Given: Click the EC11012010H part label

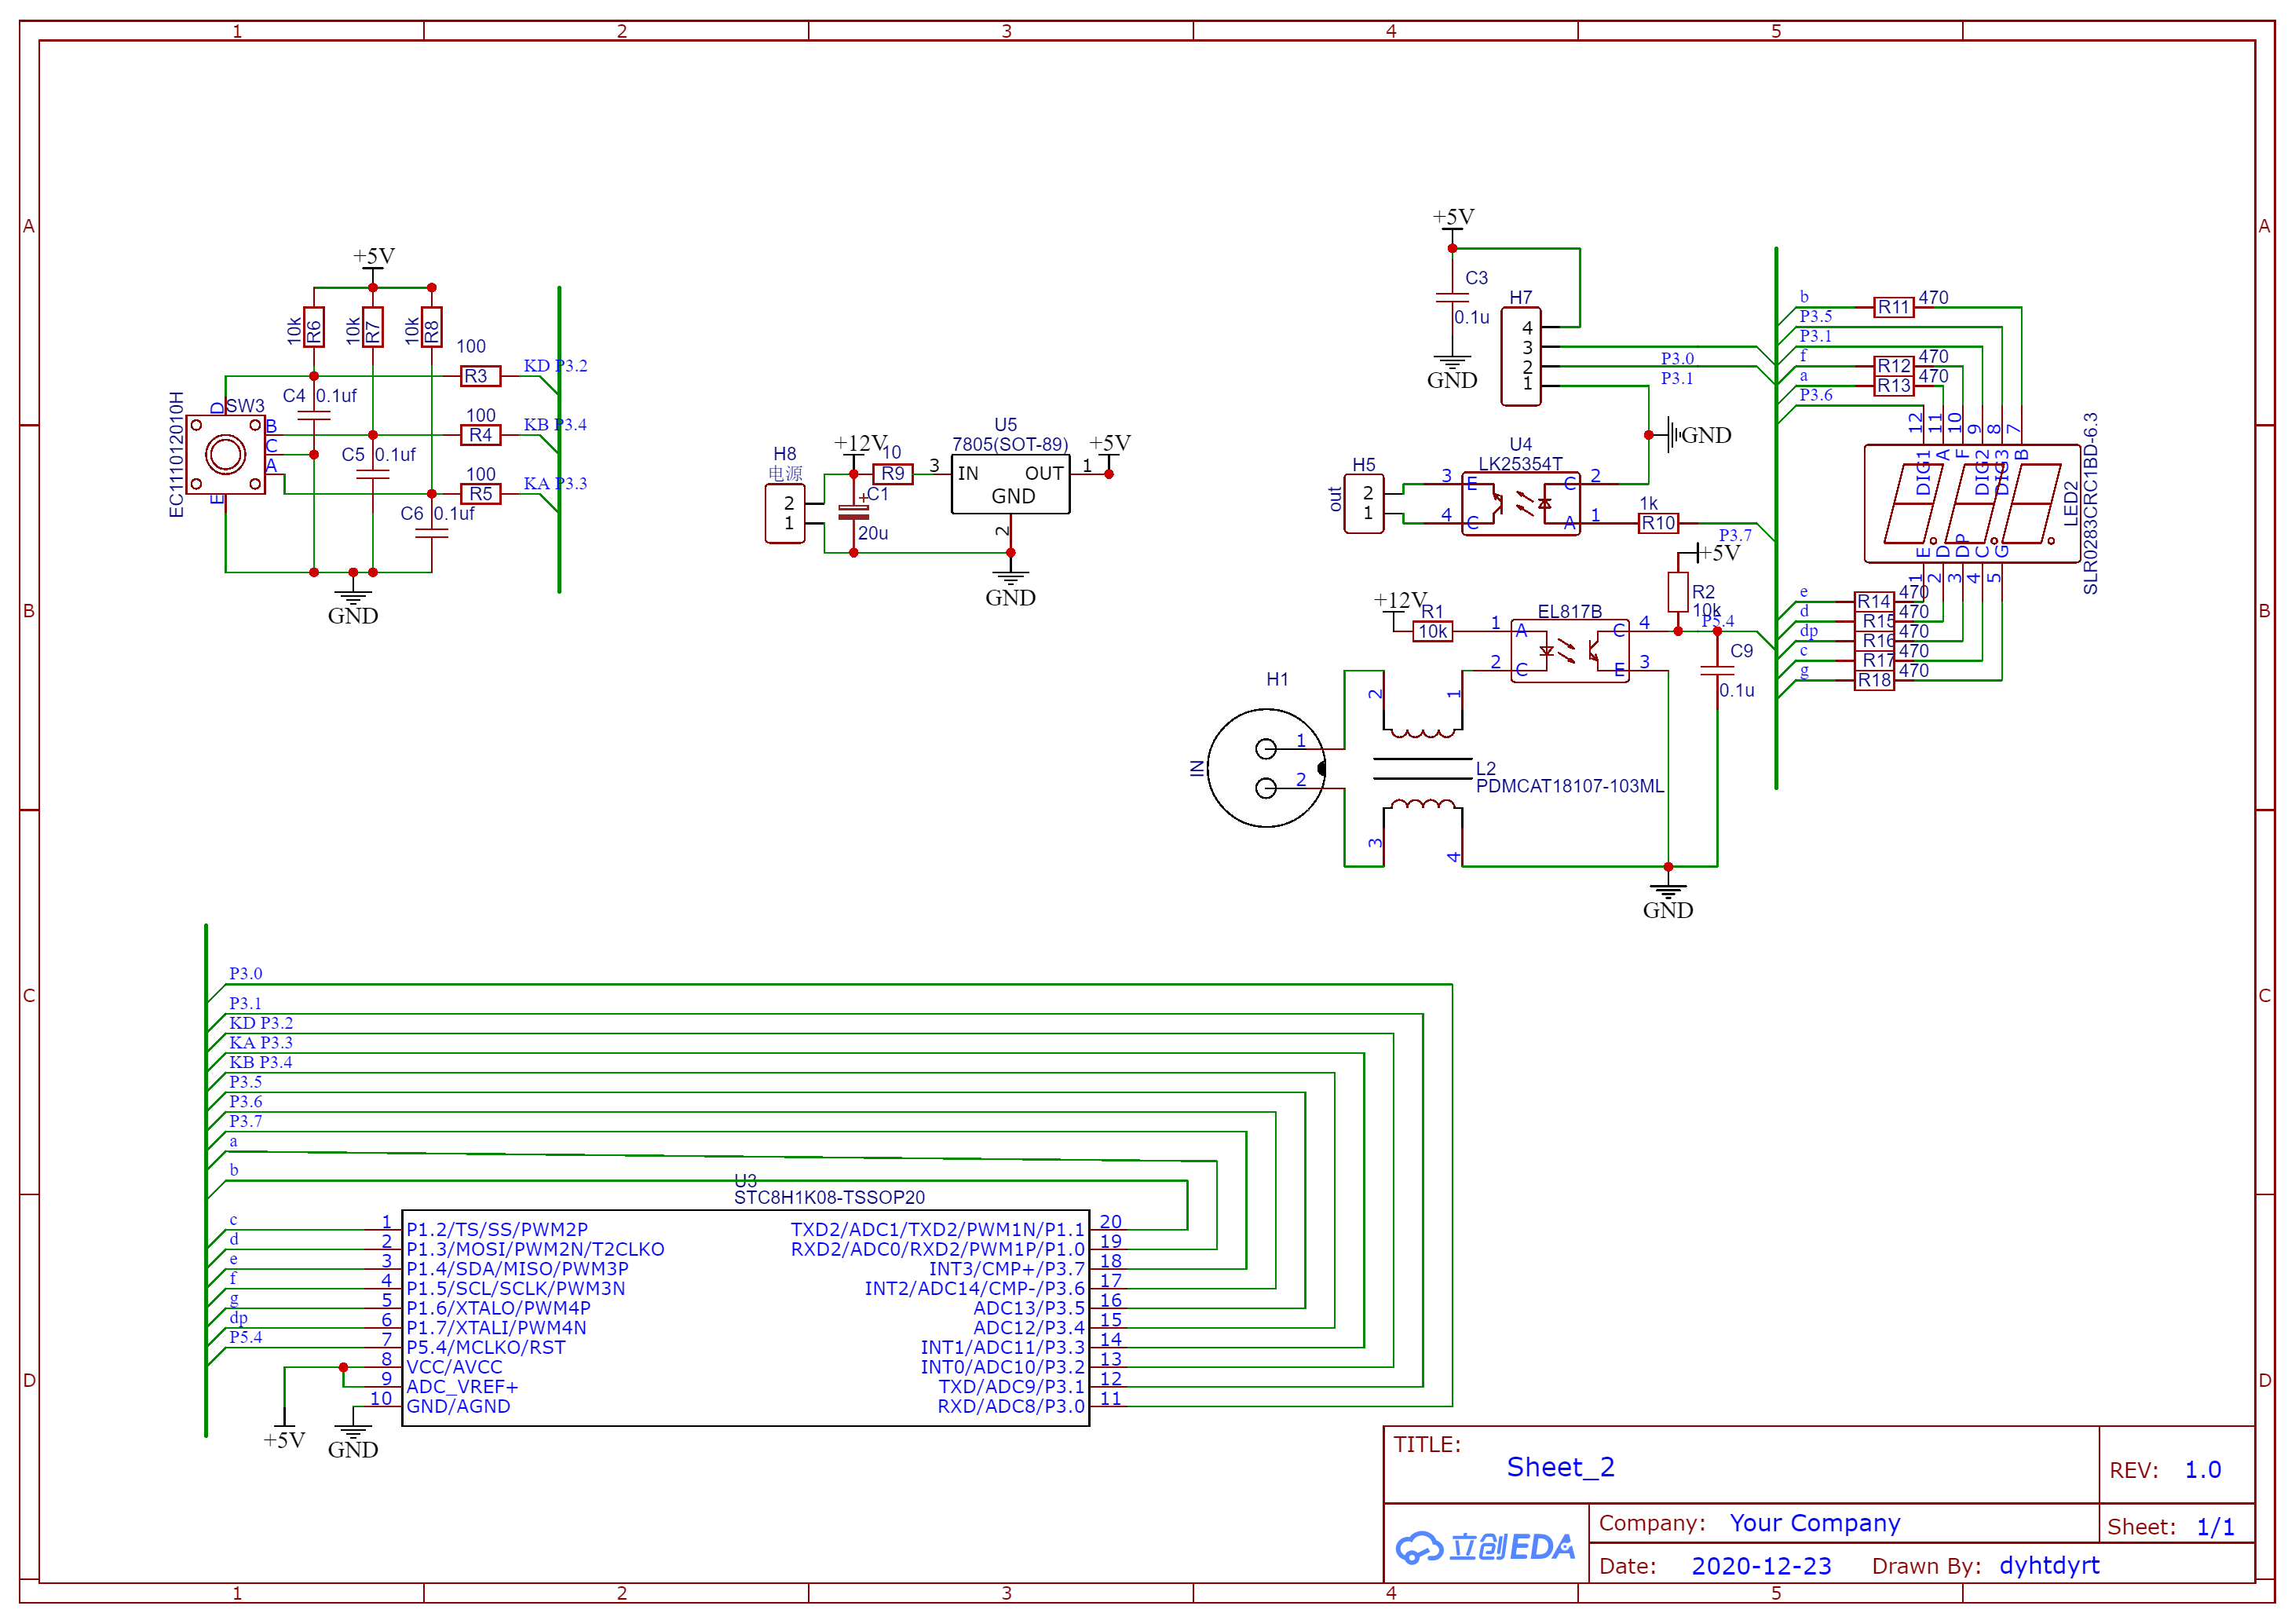Looking at the screenshot, I should click(x=177, y=455).
